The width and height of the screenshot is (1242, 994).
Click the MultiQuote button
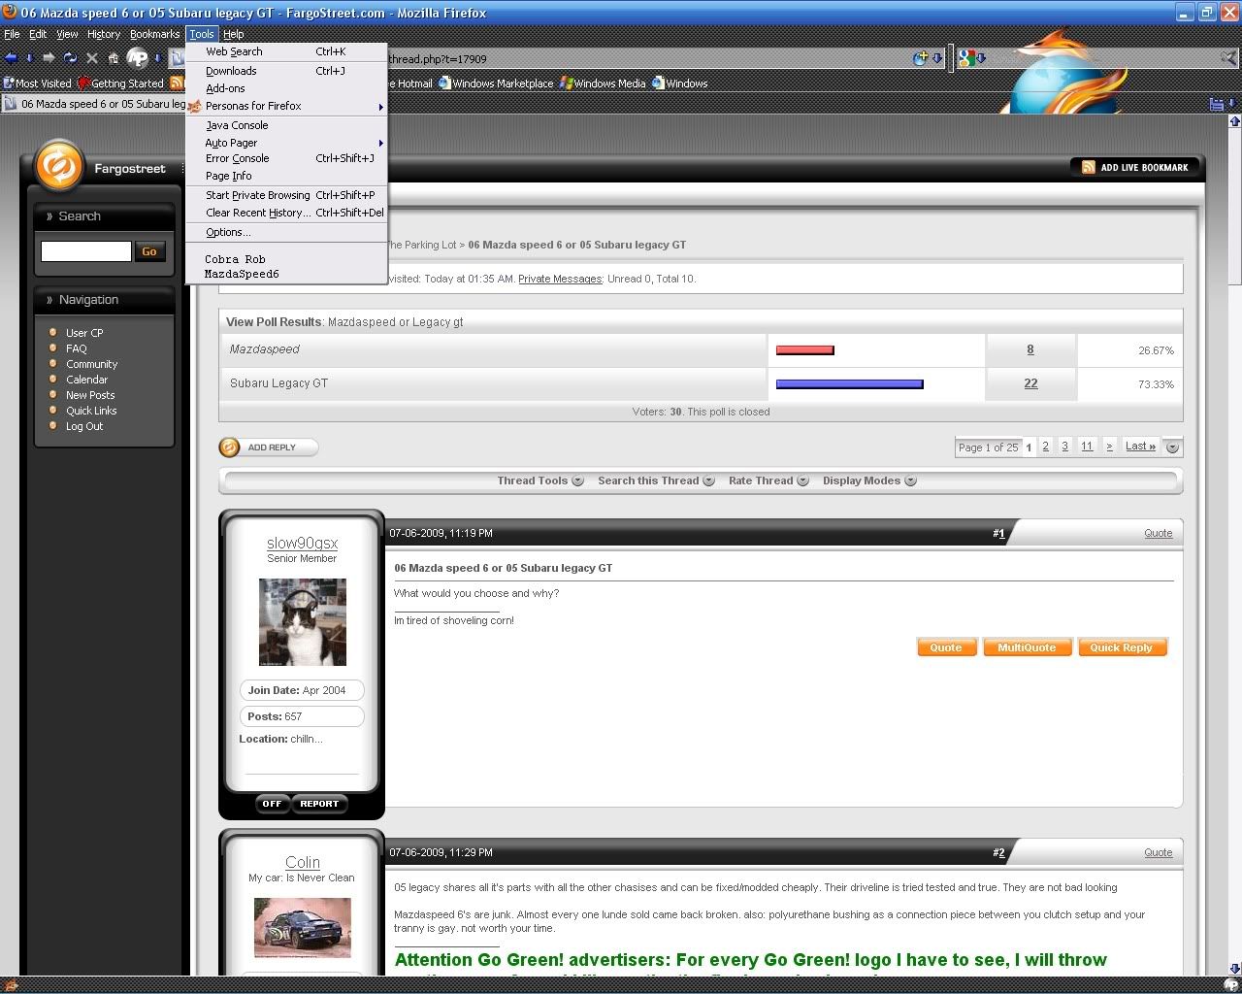pyautogui.click(x=1027, y=647)
